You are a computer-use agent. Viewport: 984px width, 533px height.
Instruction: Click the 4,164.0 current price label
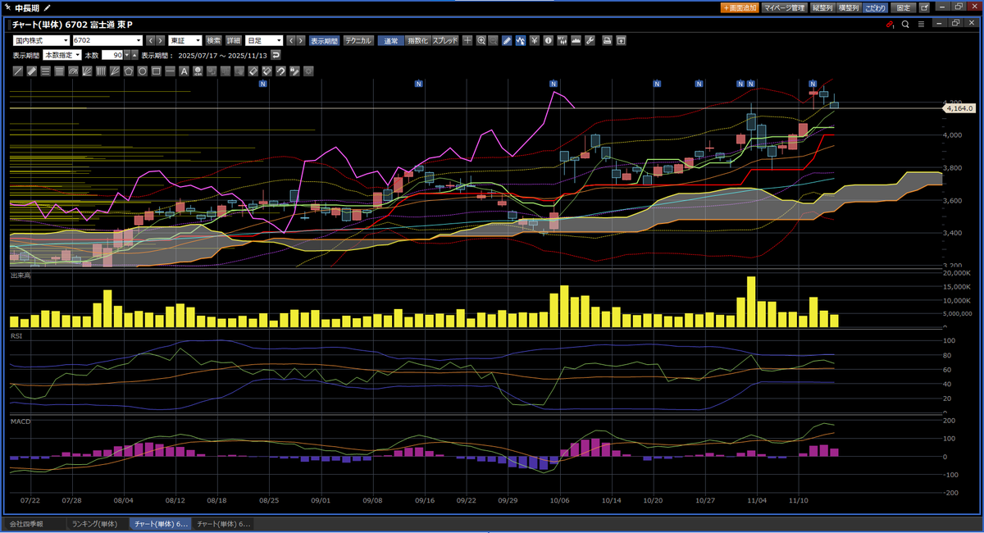pyautogui.click(x=958, y=108)
